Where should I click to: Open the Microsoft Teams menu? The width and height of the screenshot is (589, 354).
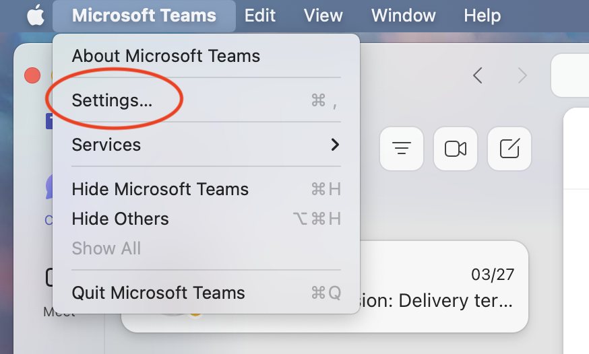click(144, 15)
